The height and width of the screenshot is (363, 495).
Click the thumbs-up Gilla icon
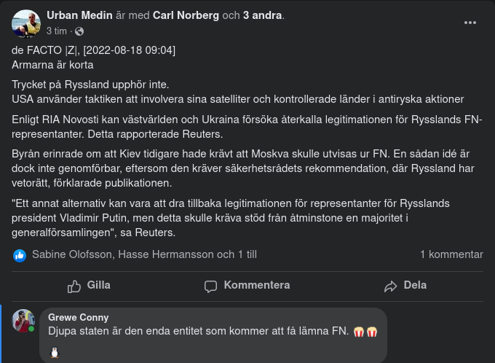[x=74, y=286]
